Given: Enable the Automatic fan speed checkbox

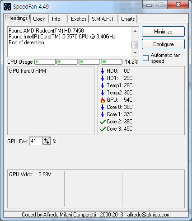Looking at the screenshot, I should [x=145, y=58].
